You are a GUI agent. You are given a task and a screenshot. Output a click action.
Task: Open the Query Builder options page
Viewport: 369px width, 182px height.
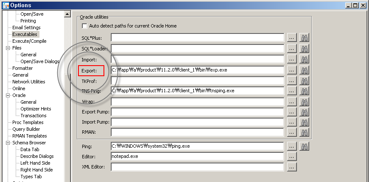[26, 129]
